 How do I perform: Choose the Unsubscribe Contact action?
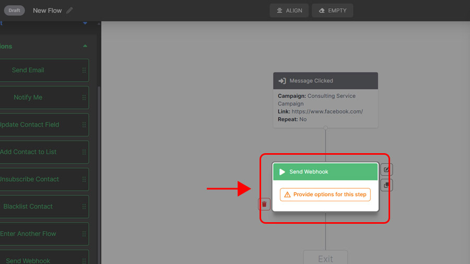(29, 179)
